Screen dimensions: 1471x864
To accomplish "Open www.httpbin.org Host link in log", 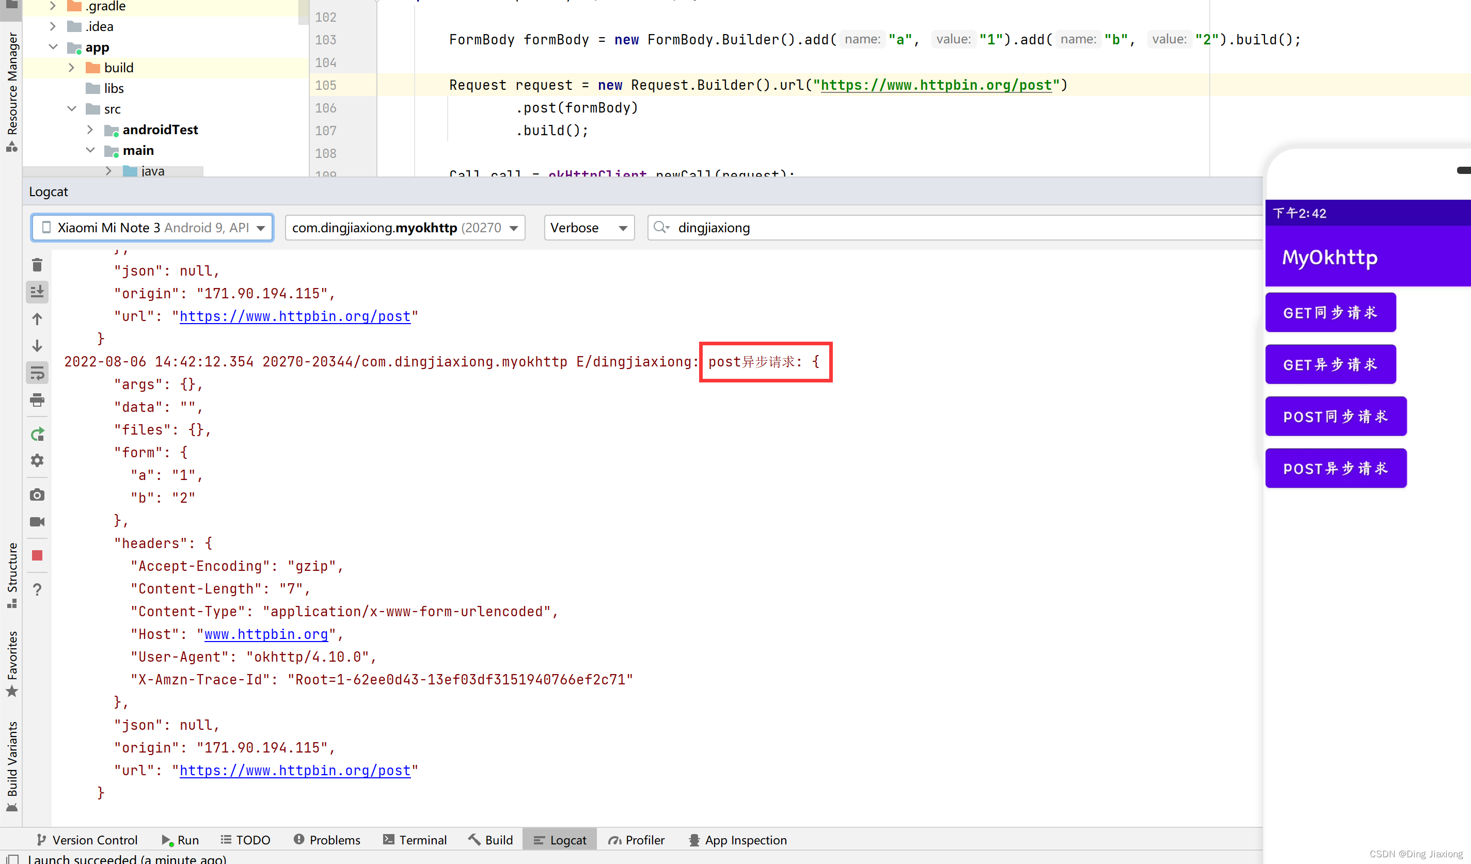I will (x=265, y=634).
